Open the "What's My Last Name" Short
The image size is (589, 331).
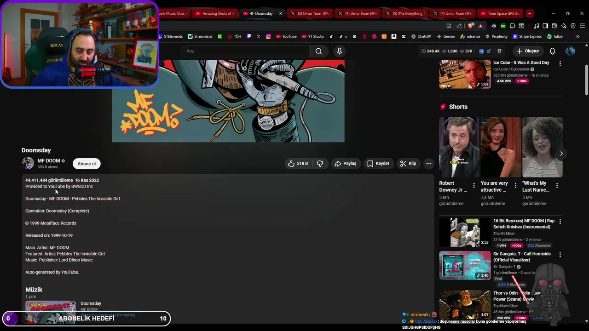(x=542, y=147)
